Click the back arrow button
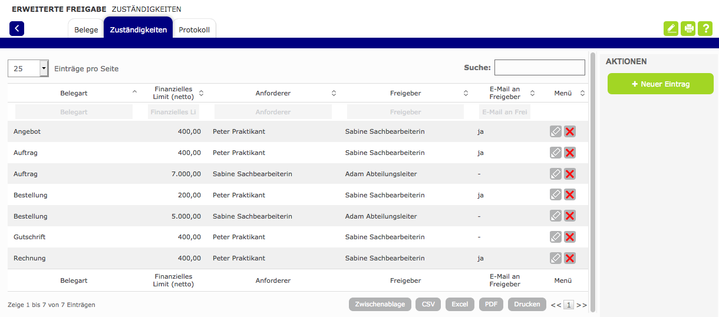719x317 pixels. point(17,28)
